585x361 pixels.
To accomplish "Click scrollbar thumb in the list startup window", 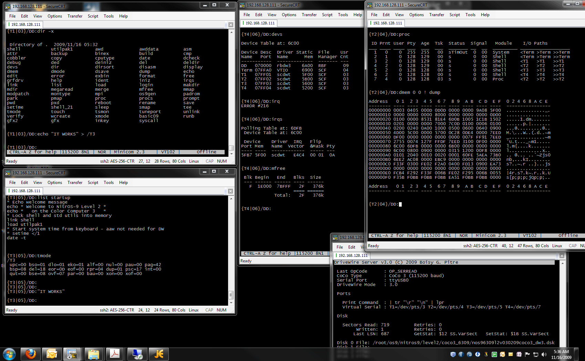I will pos(231,295).
